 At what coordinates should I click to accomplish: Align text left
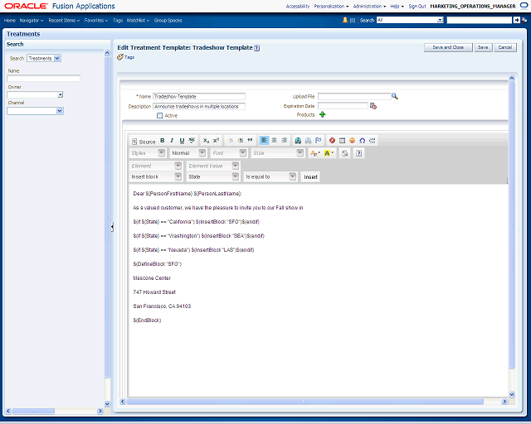[264, 140]
